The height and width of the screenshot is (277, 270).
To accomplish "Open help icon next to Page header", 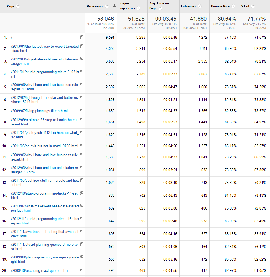I will 18,6.
